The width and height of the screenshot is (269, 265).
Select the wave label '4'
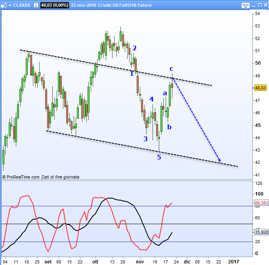[x=151, y=99]
